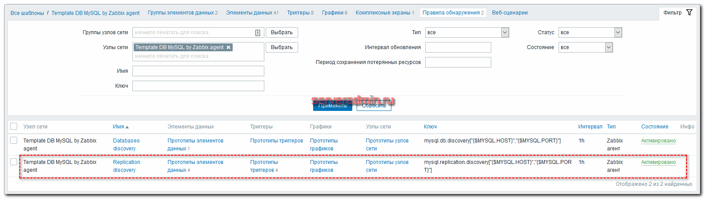Open the Состояние dropdown

click(x=609, y=47)
